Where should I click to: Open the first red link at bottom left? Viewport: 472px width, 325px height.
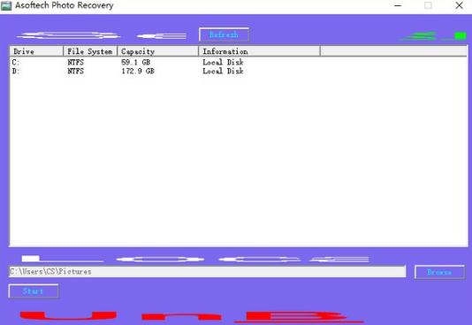tap(68, 315)
